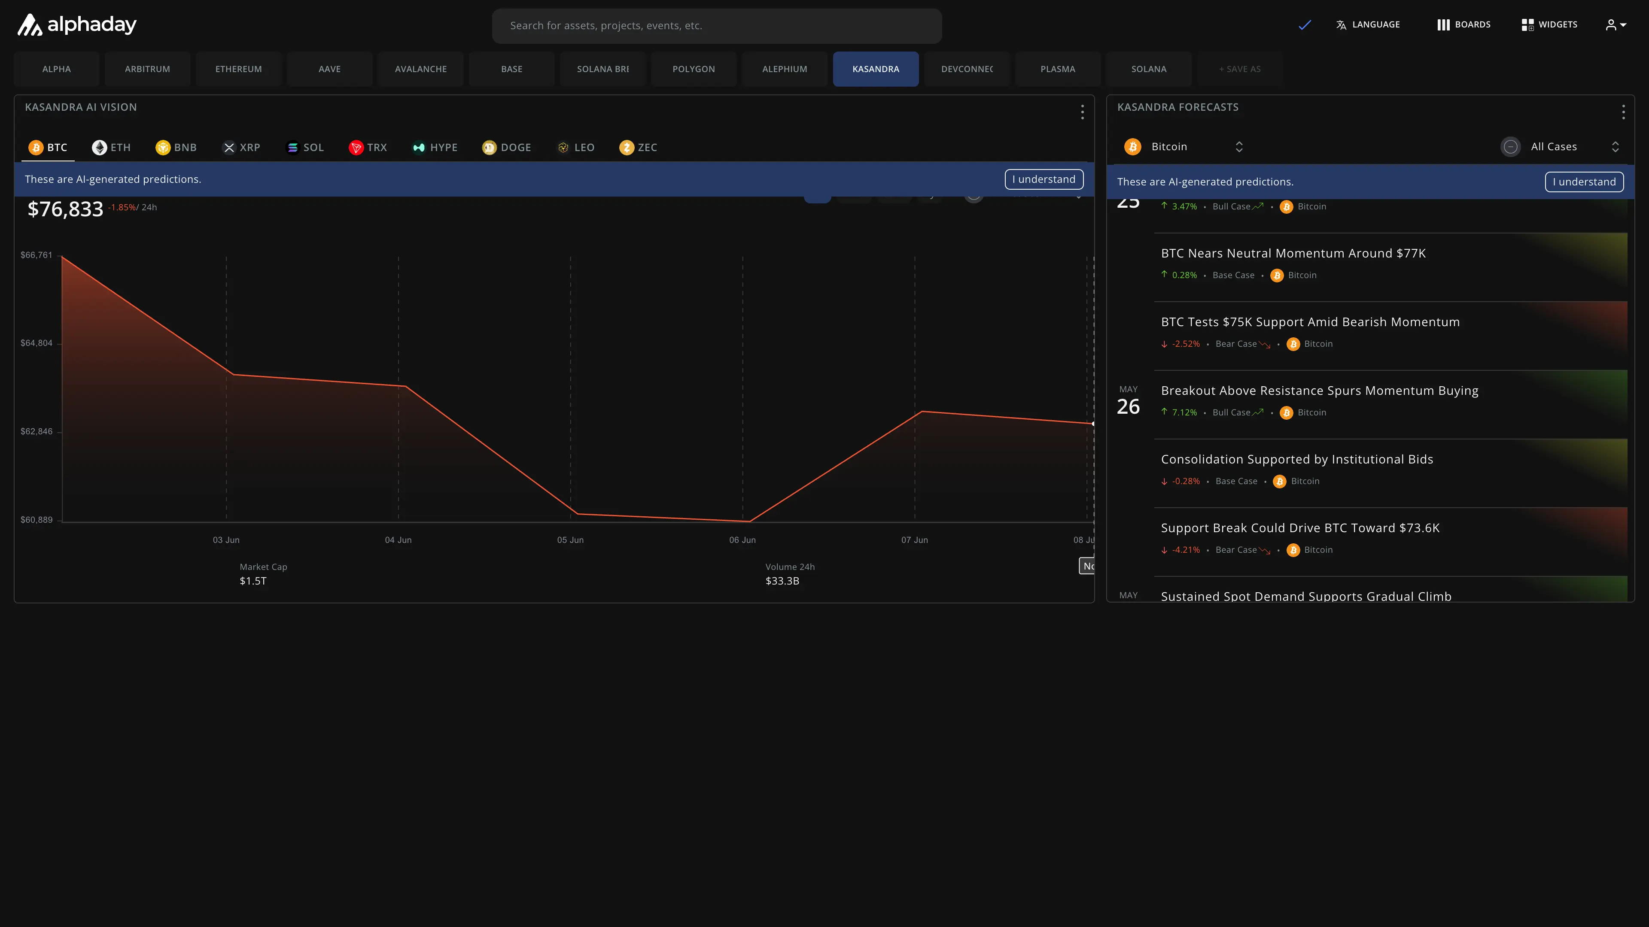Image resolution: width=1649 pixels, height=927 pixels.
Task: Open the user profile menu
Action: [1616, 25]
